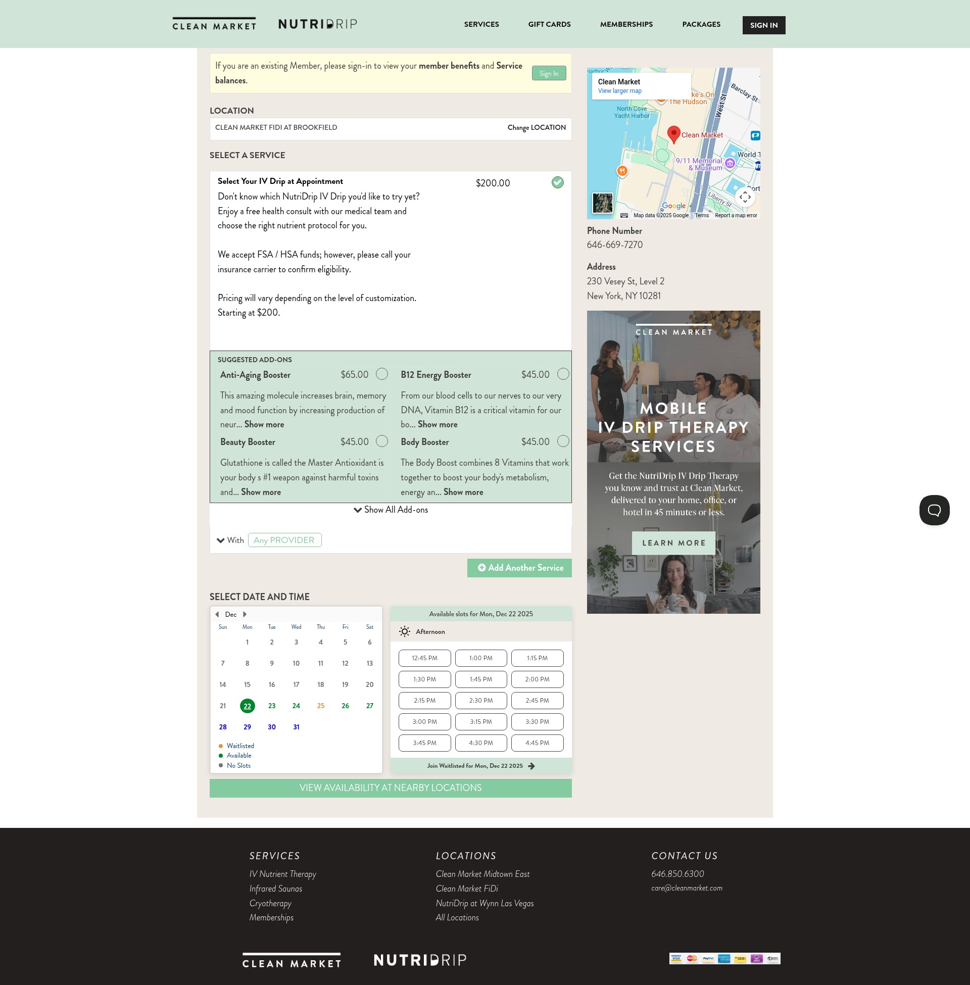Open the SERVICES menu
This screenshot has height=985, width=970.
pos(481,24)
